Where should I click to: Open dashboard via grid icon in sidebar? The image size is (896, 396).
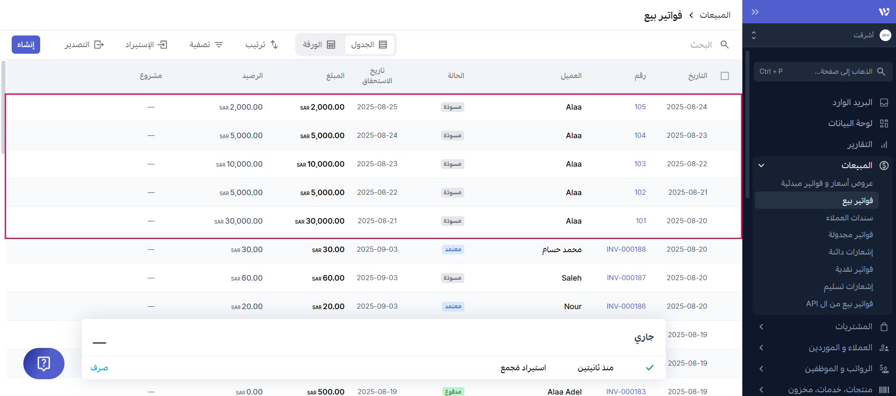coord(884,123)
